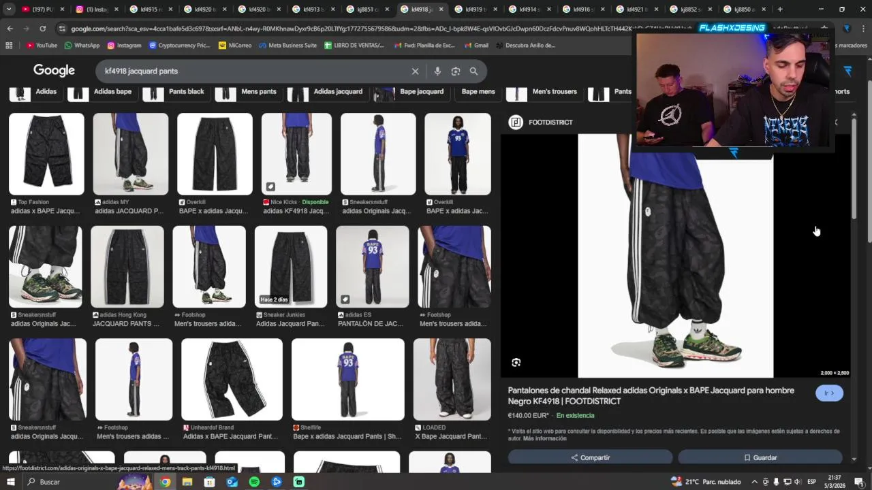Open the adidas ES result thumbnail

click(x=373, y=267)
